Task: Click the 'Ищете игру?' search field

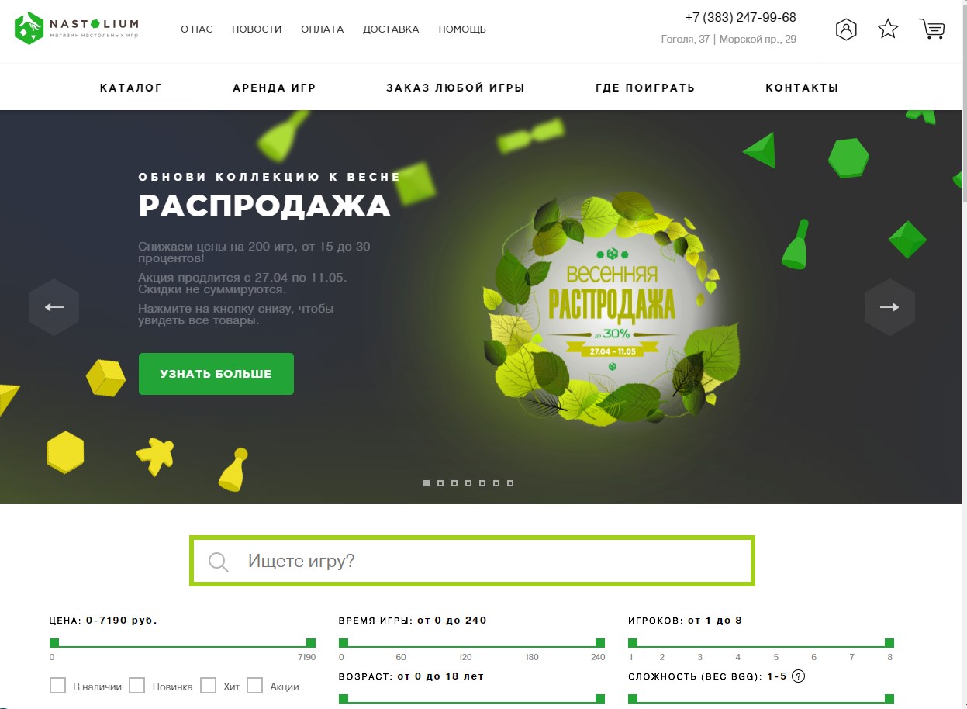Action: coord(471,561)
